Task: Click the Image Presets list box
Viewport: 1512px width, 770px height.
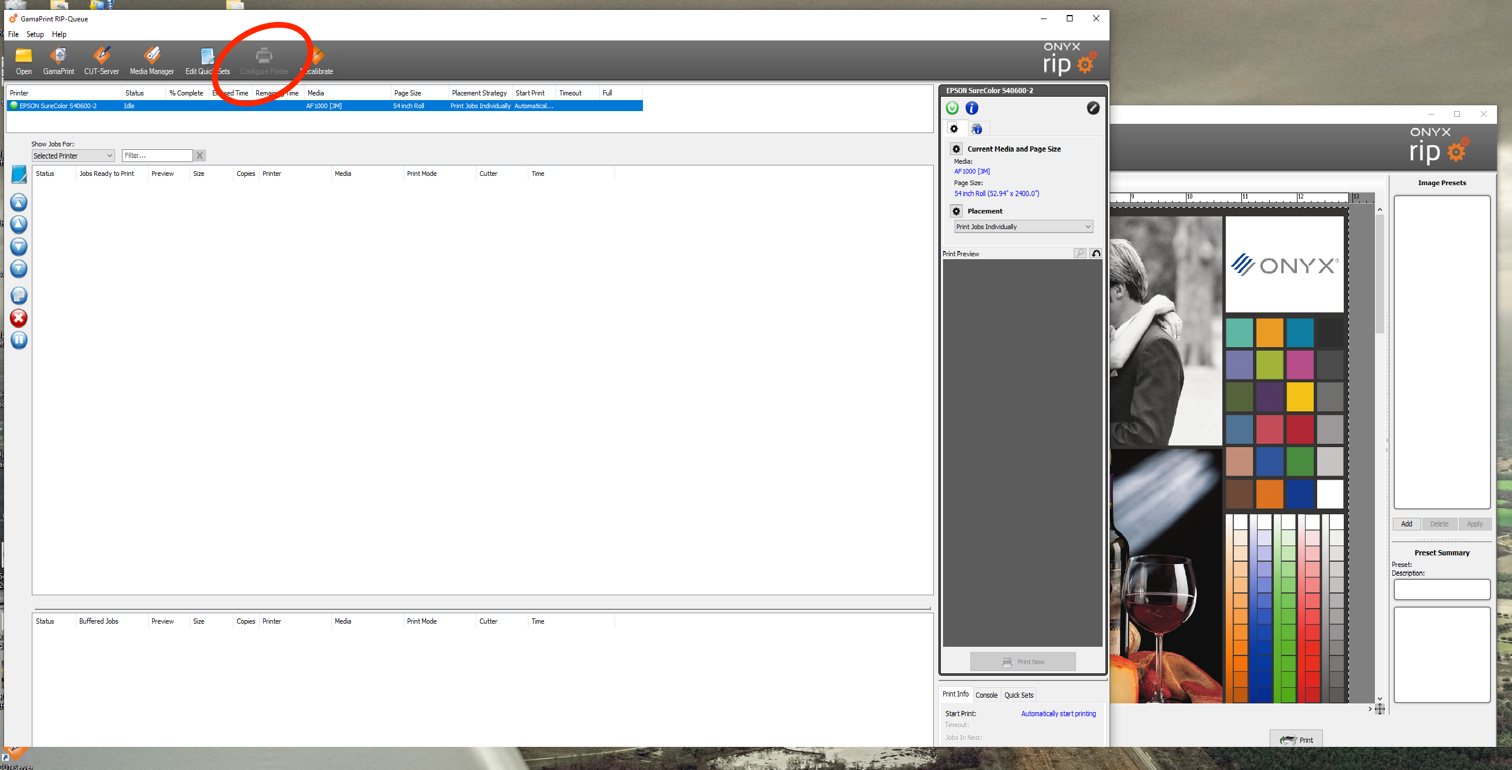Action: [1441, 352]
